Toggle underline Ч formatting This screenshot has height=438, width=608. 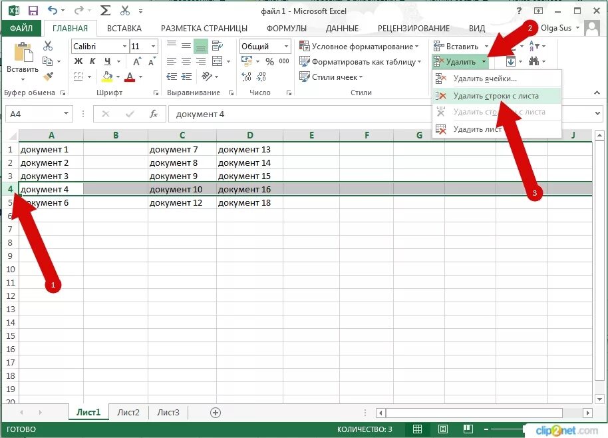pyautogui.click(x=107, y=61)
